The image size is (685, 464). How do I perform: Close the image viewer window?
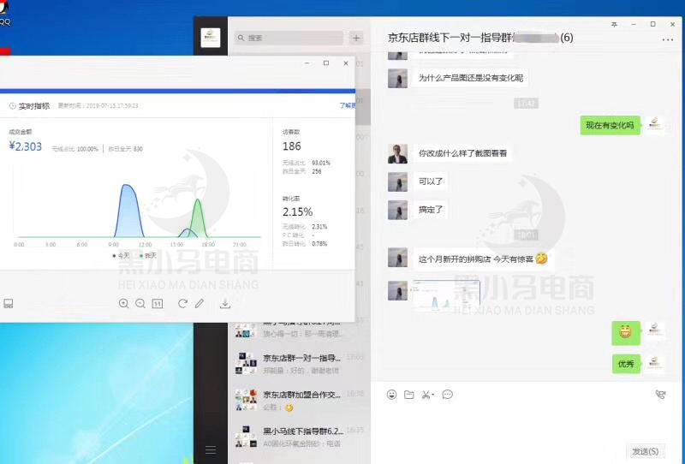point(346,63)
